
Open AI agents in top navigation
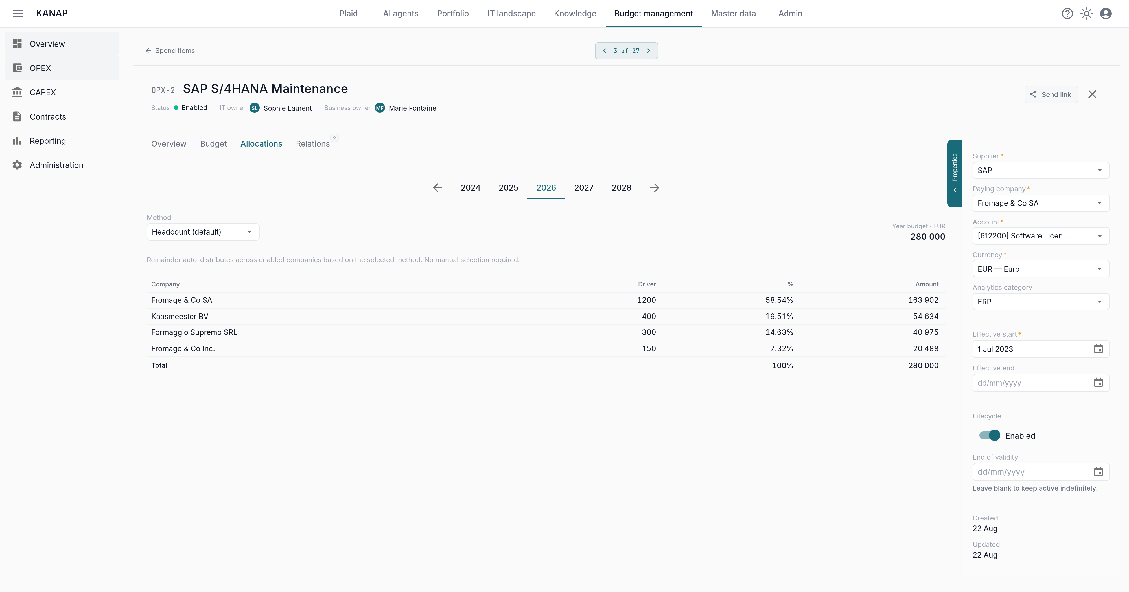401,14
